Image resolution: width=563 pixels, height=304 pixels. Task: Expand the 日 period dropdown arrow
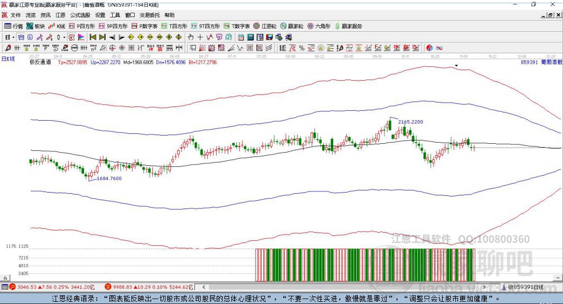(13, 37)
